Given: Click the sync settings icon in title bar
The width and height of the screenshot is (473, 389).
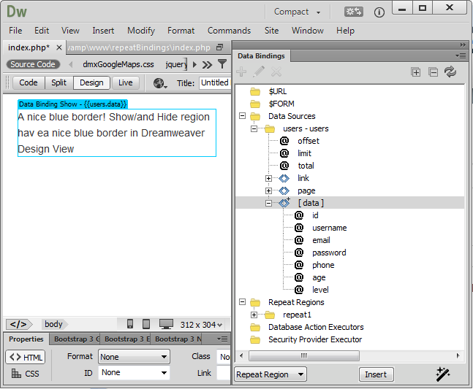Looking at the screenshot, I should (x=354, y=12).
